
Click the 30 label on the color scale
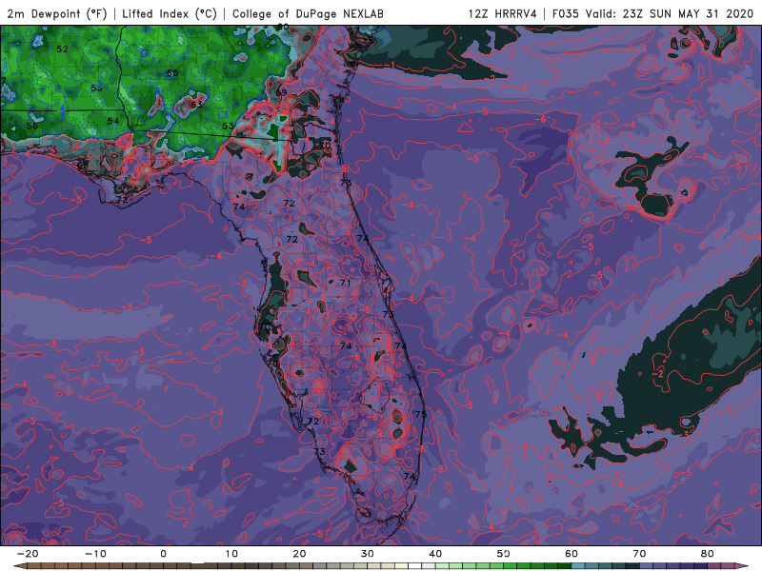368,554
